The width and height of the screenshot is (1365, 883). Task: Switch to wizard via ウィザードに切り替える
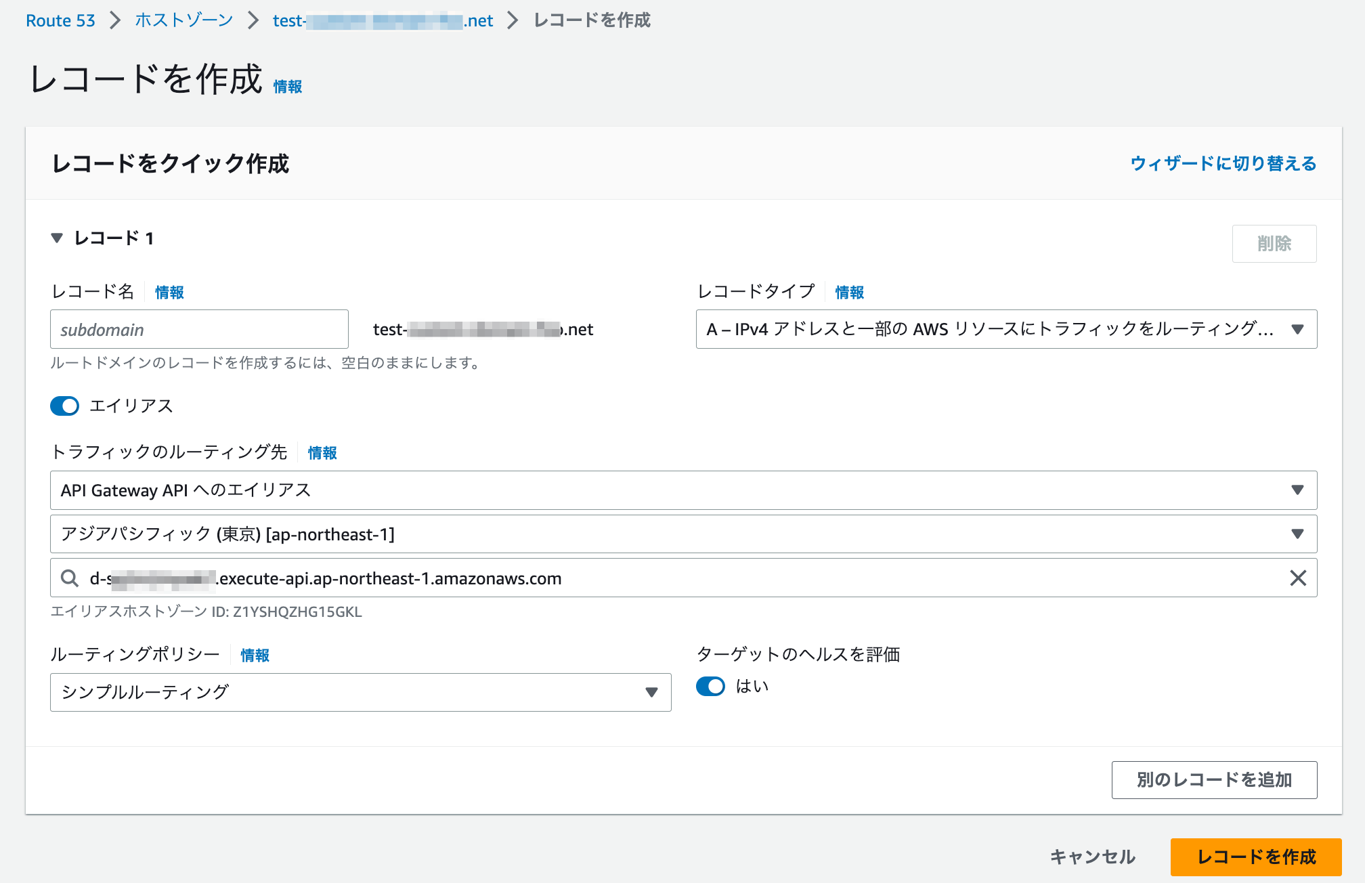coord(1223,163)
